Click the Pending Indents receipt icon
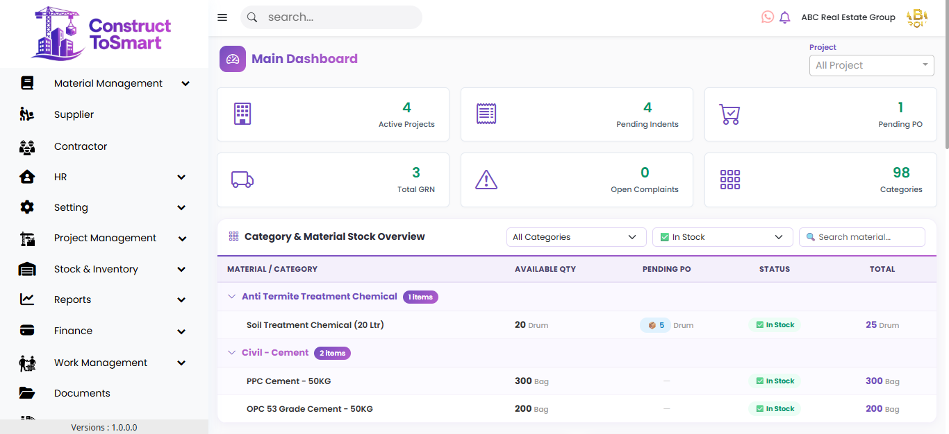 486,114
